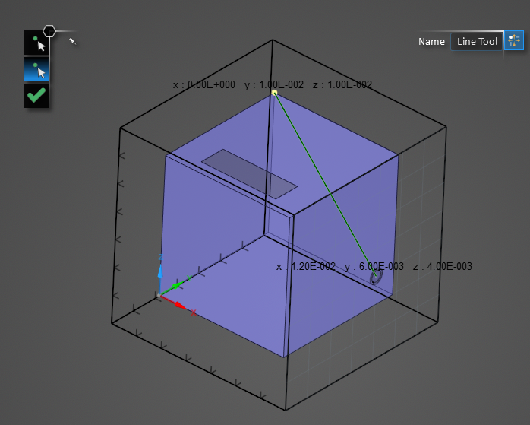The image size is (530, 425).
Task: Click the hexagon handle above the toolbar
Action: coord(49,31)
